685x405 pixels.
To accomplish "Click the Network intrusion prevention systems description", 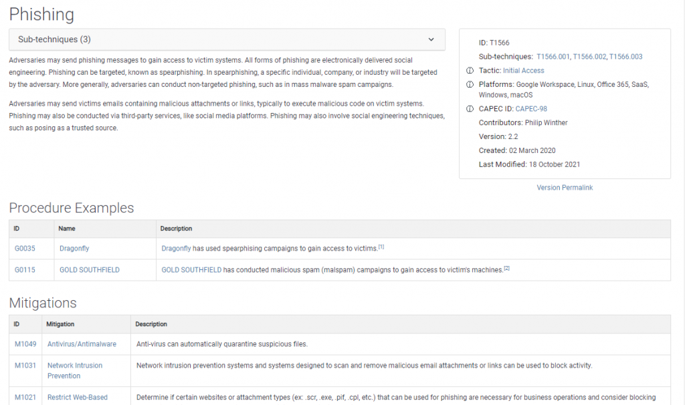I will coord(365,366).
